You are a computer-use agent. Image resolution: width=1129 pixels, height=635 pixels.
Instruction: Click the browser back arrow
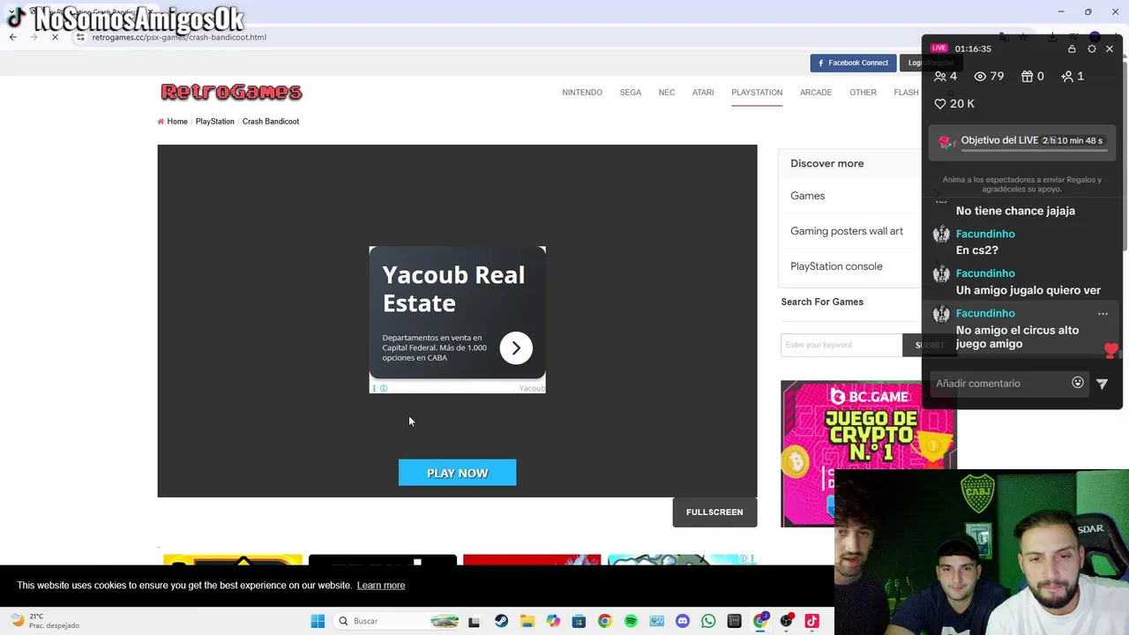13,37
